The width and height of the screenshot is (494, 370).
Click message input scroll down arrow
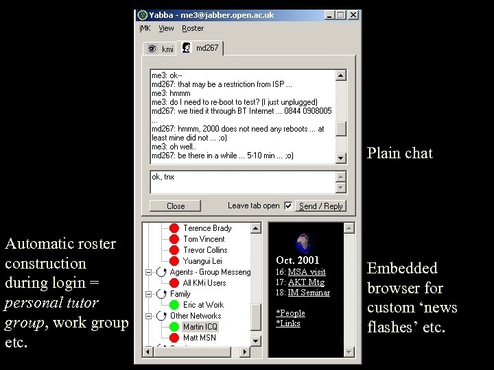click(341, 188)
